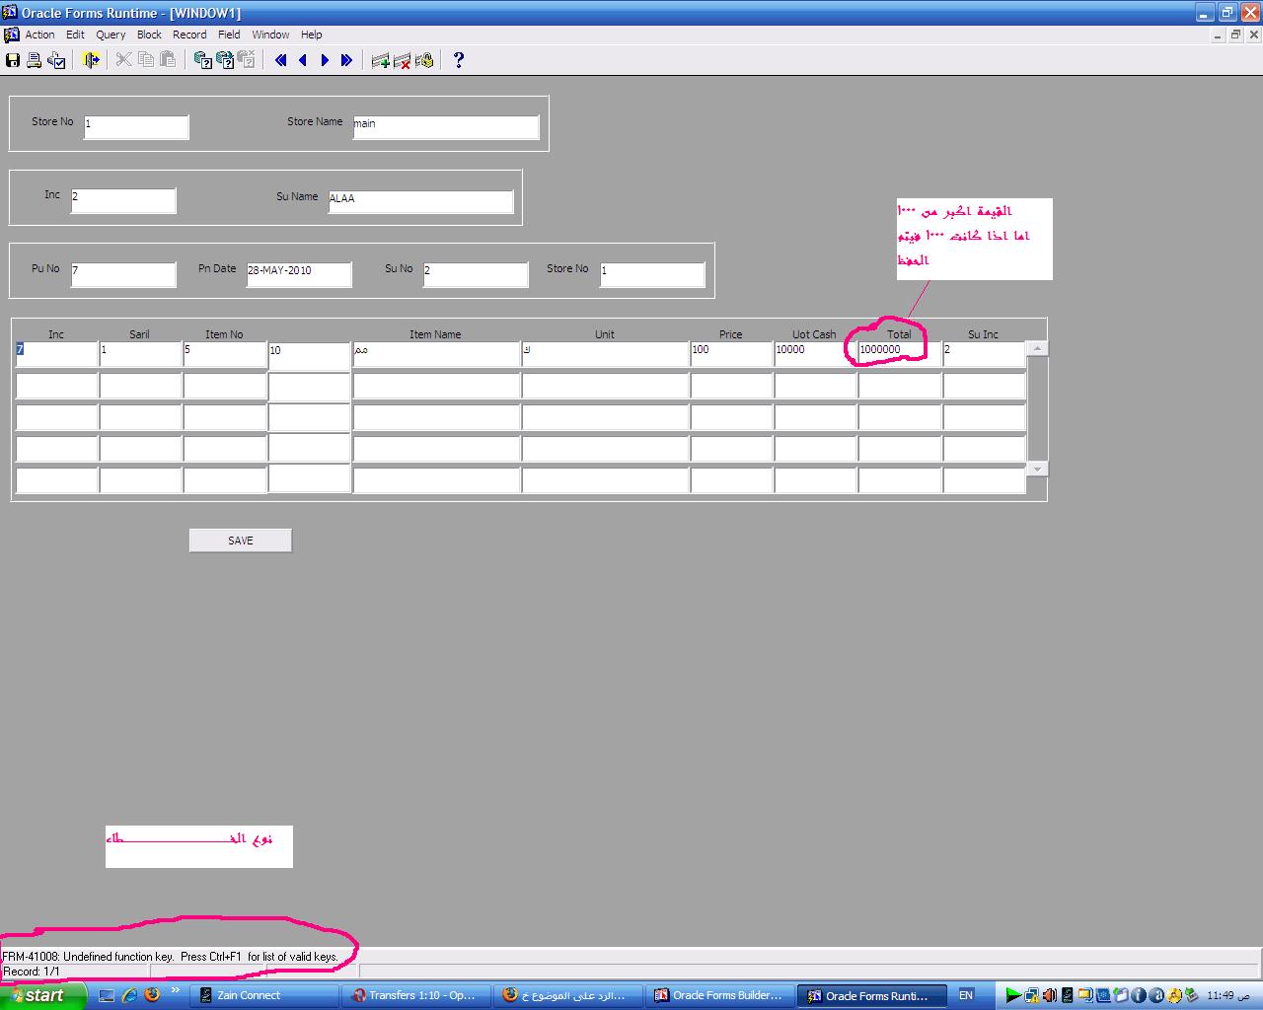Image resolution: width=1263 pixels, height=1010 pixels.
Task: Click the Lock Record toolbar icon
Action: click(424, 60)
